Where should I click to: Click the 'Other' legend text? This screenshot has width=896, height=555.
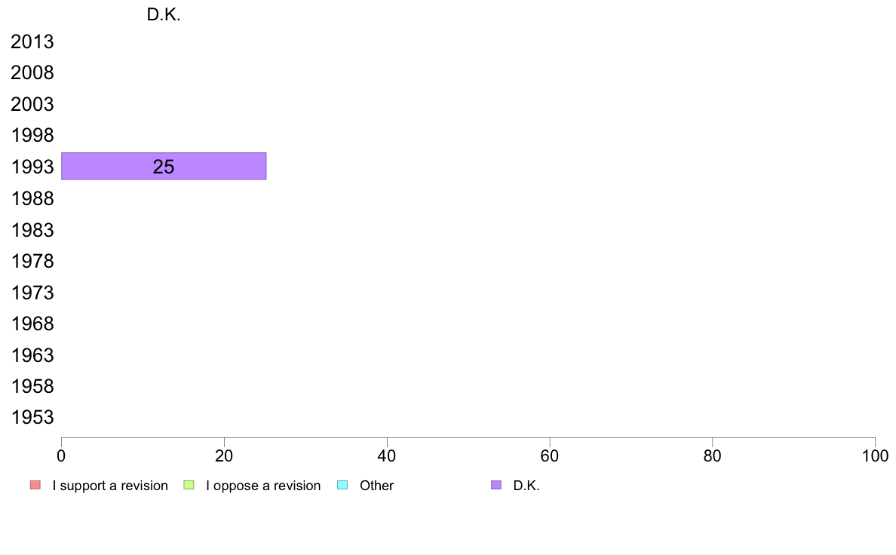[376, 486]
